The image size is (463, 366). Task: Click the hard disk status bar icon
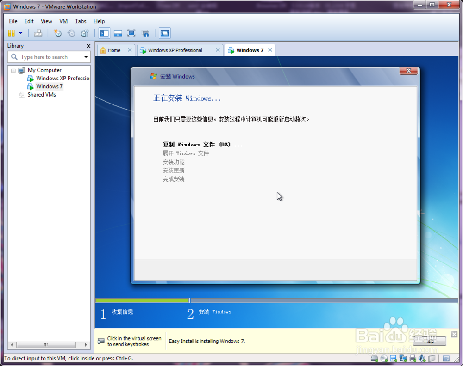coord(374,358)
